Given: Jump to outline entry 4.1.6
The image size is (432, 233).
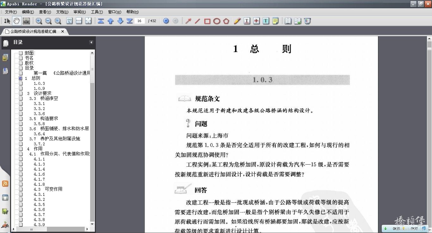Looking at the screenshot, I should pos(39,174).
